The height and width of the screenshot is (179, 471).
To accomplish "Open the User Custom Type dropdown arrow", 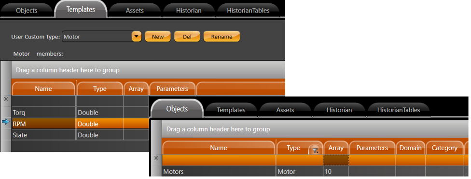I will [137, 37].
